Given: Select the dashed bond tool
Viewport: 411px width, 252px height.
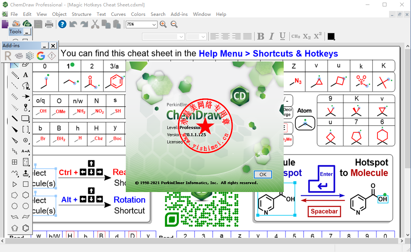Looking at the screenshot, I should coord(14,86).
